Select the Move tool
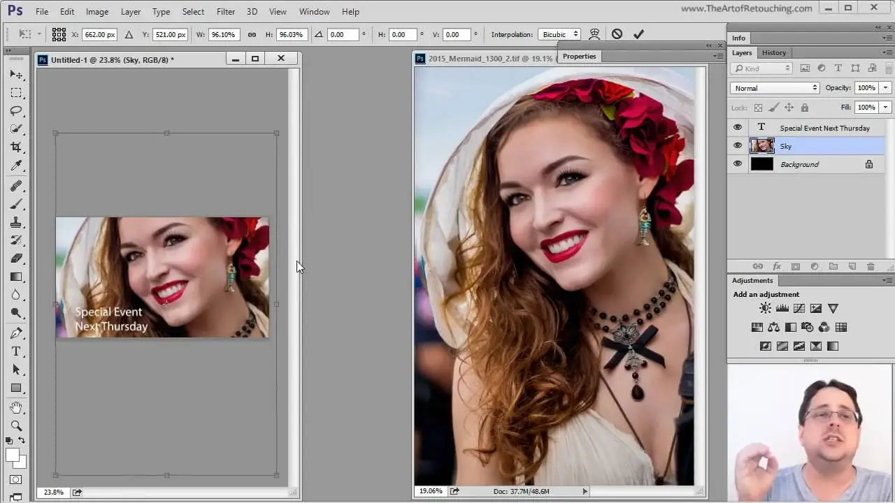Screen dimensions: 895x503 click(x=16, y=75)
